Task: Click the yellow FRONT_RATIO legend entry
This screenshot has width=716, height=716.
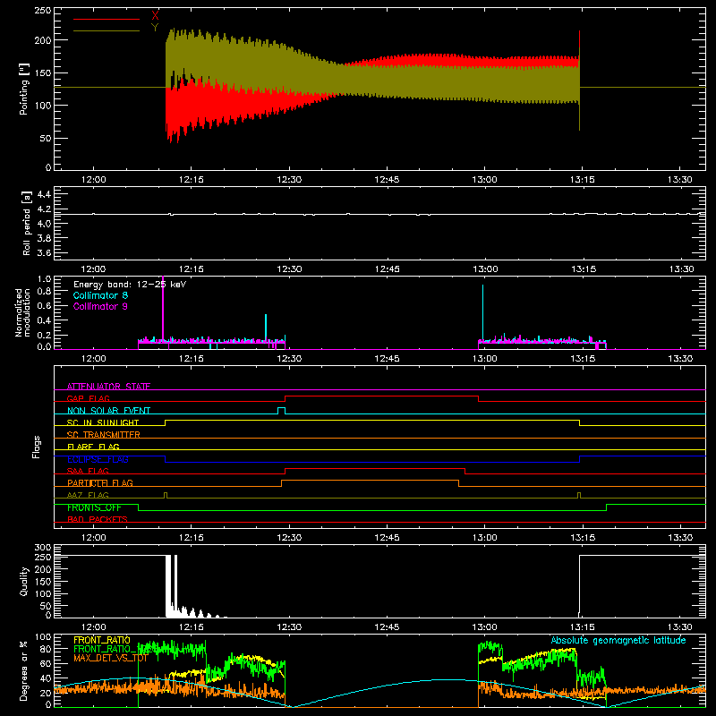Action: pyautogui.click(x=102, y=640)
